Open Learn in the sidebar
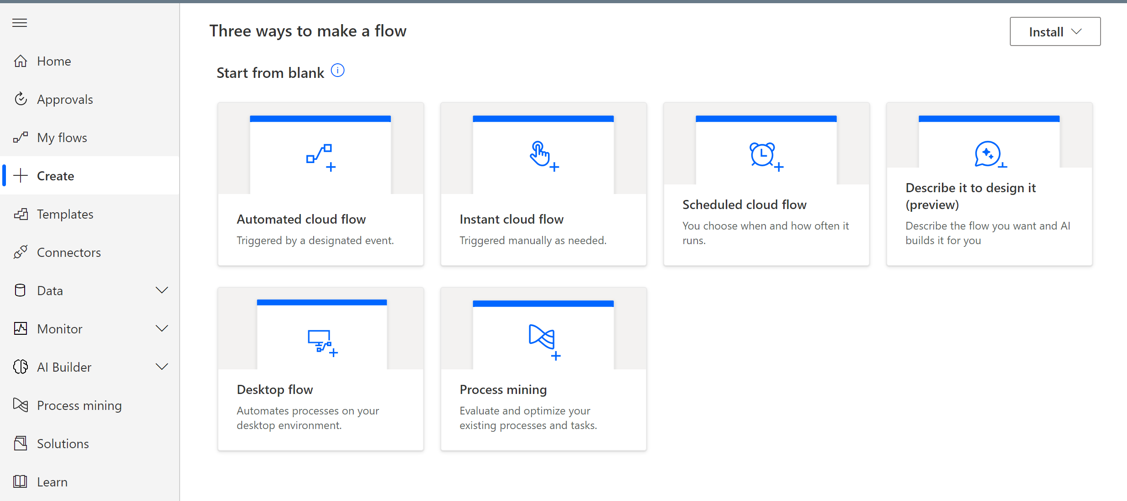Screen dimensions: 1127x501 [x=90, y=482]
